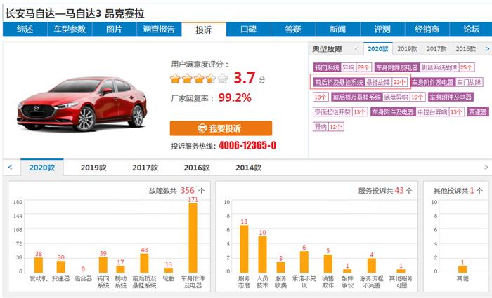
Task: Click the 车身附件及电器 bar showing 171
Action: point(193,238)
